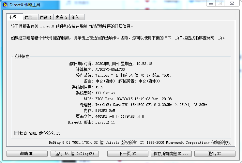Click the 处理器 field label
Viewport: 242px width, 163px height.
click(86, 105)
